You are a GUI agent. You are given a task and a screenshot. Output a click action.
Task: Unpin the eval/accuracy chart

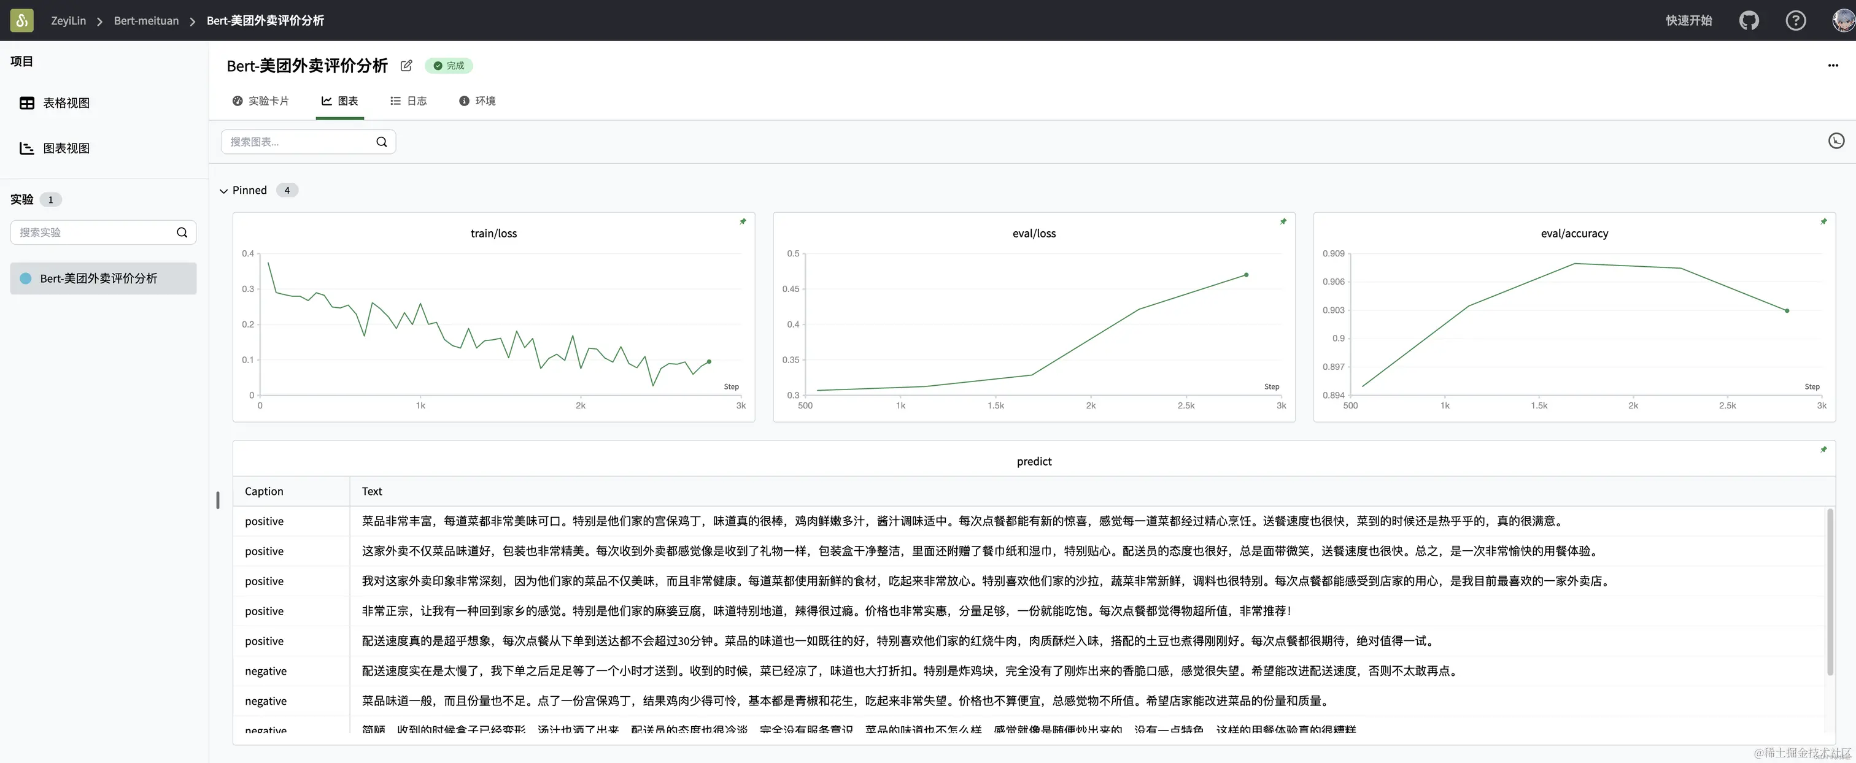tap(1823, 221)
